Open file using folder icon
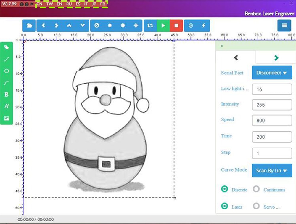296x224 pixels. click(29, 25)
